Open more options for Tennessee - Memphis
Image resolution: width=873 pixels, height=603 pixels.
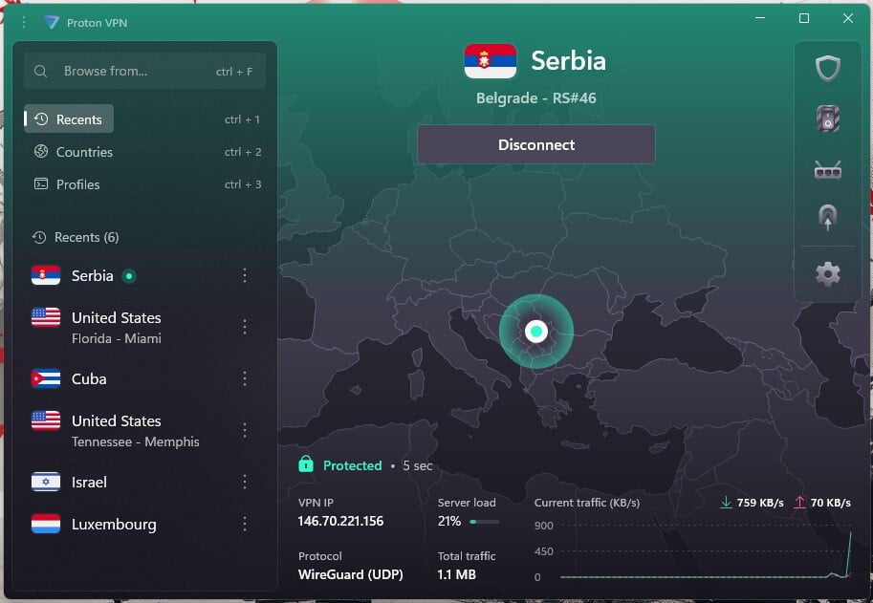pos(245,431)
